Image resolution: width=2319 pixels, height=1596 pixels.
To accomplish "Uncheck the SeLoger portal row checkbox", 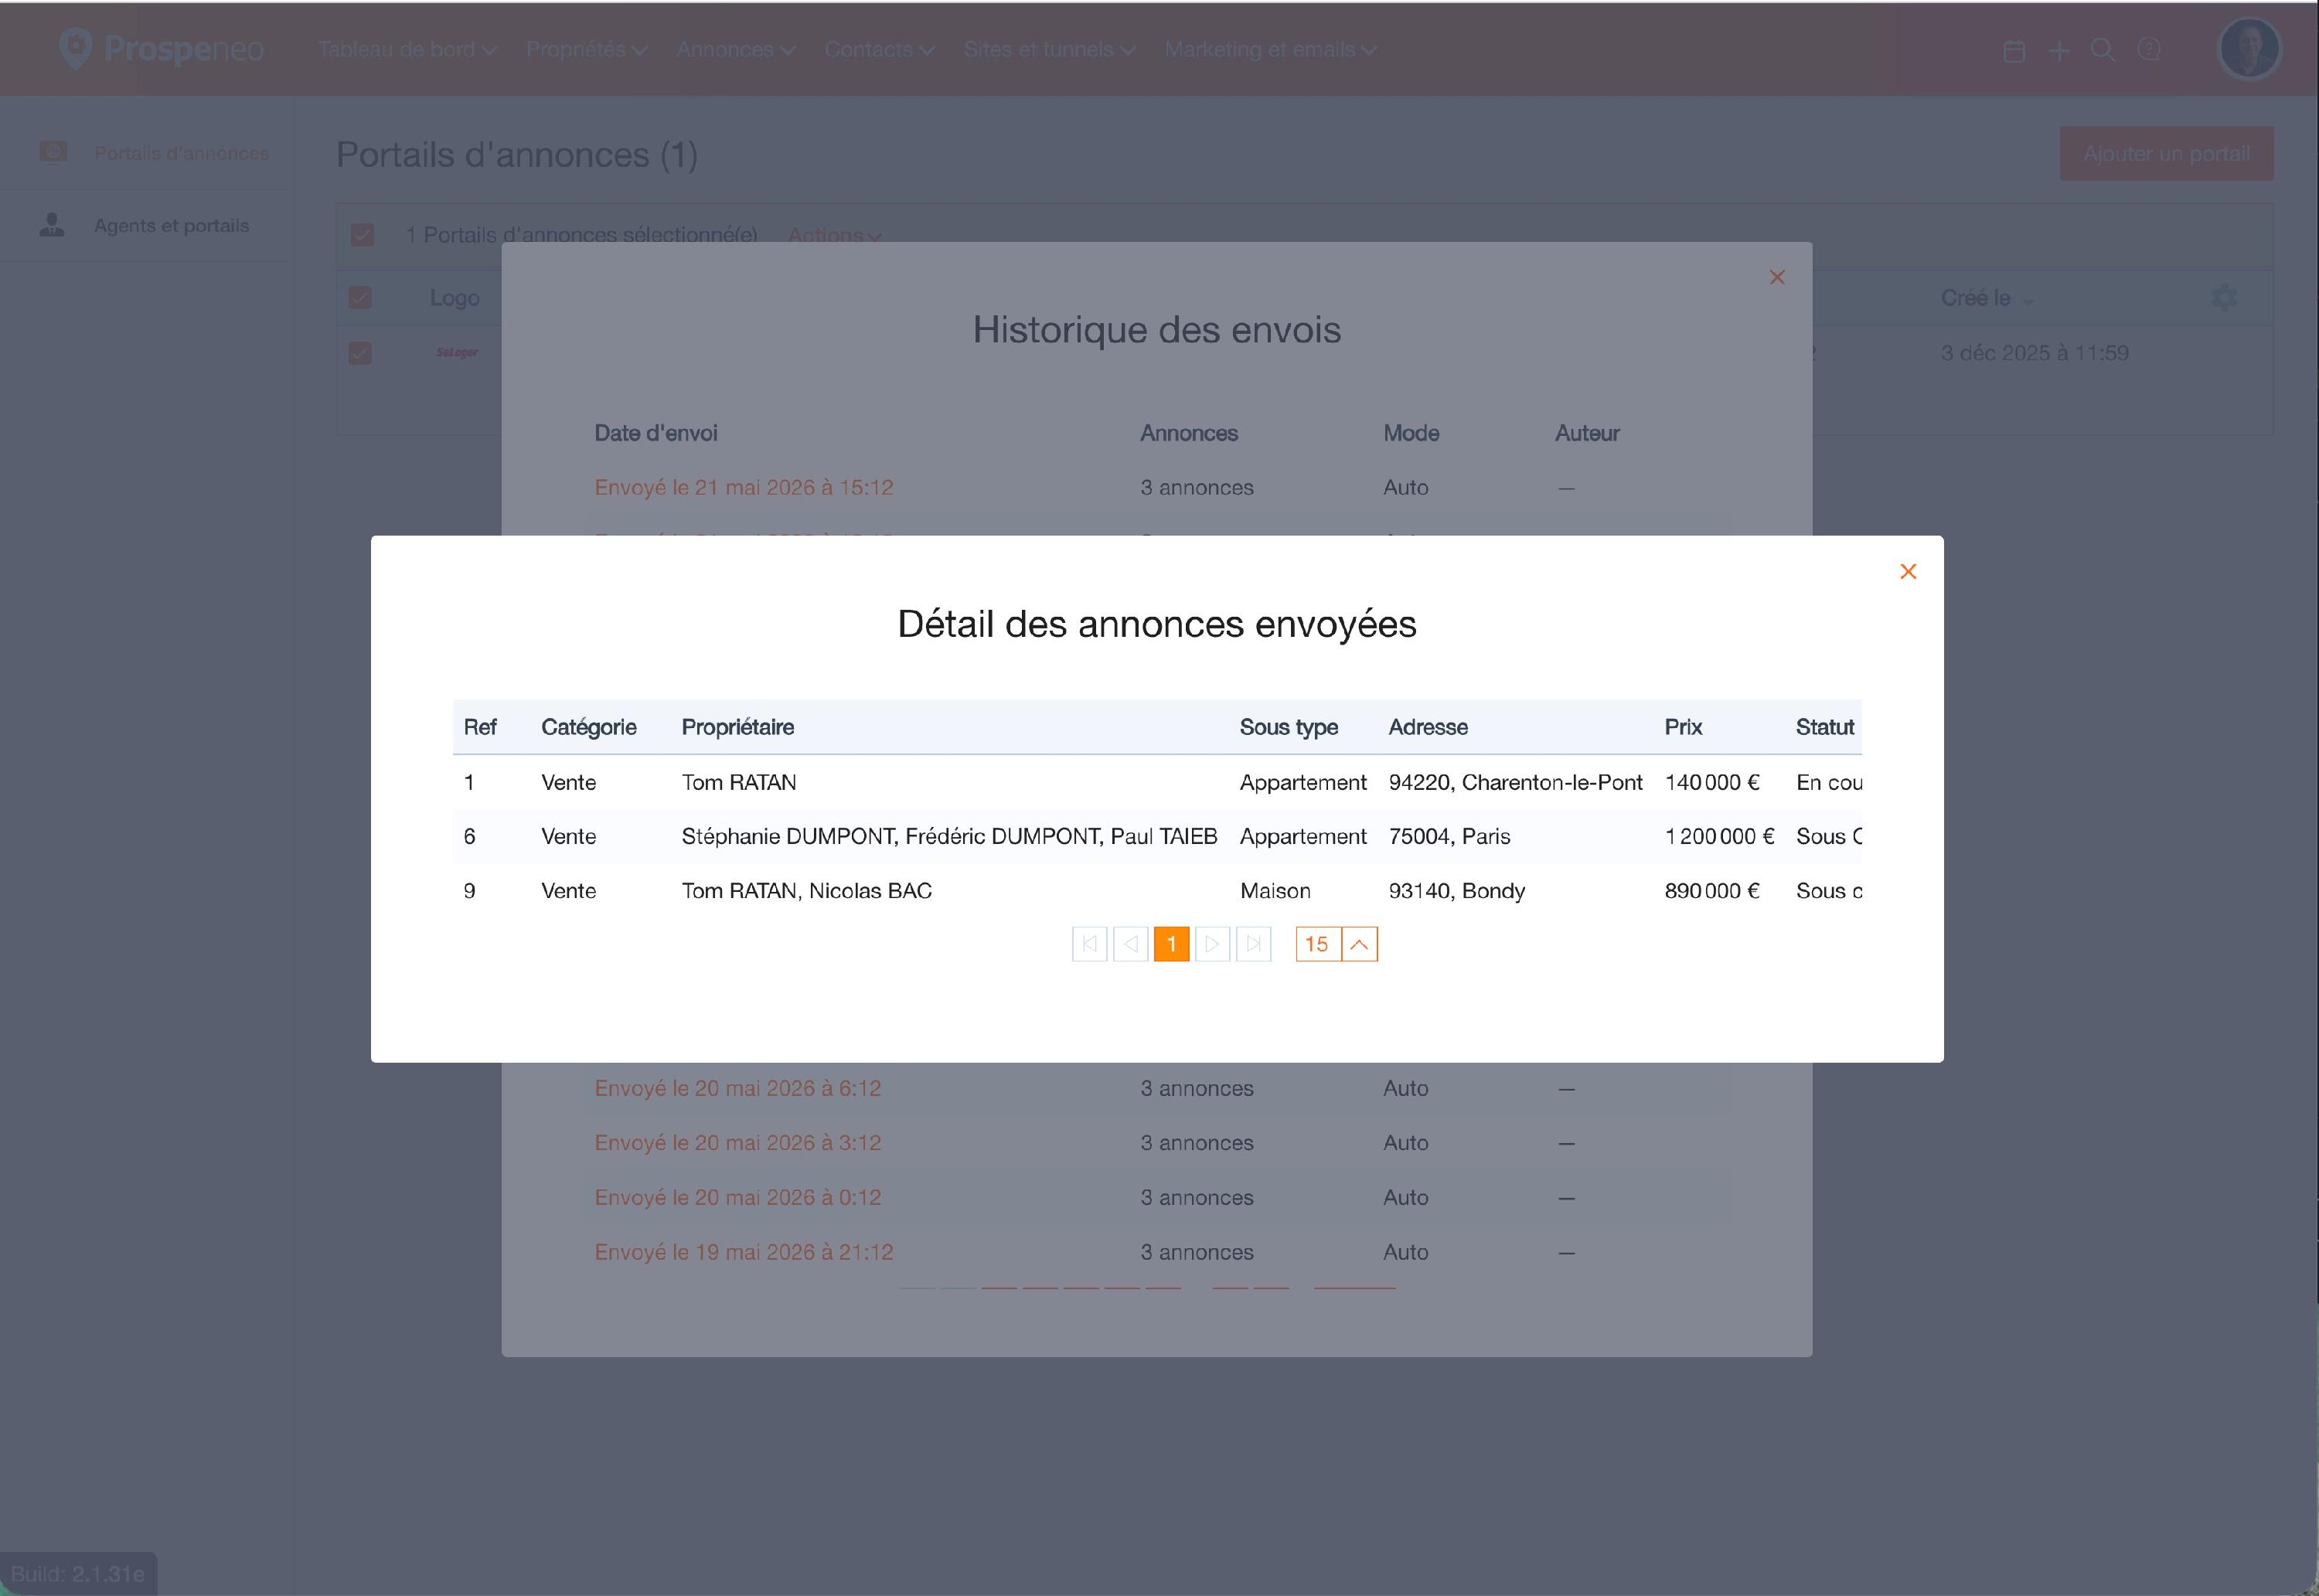I will coord(360,353).
